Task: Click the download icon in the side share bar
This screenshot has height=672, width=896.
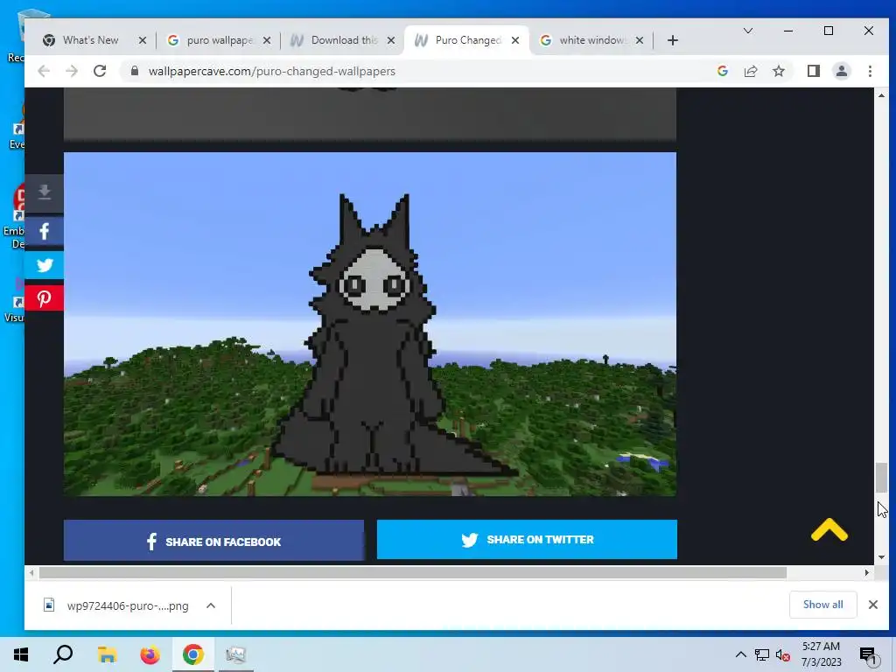Action: click(x=44, y=192)
